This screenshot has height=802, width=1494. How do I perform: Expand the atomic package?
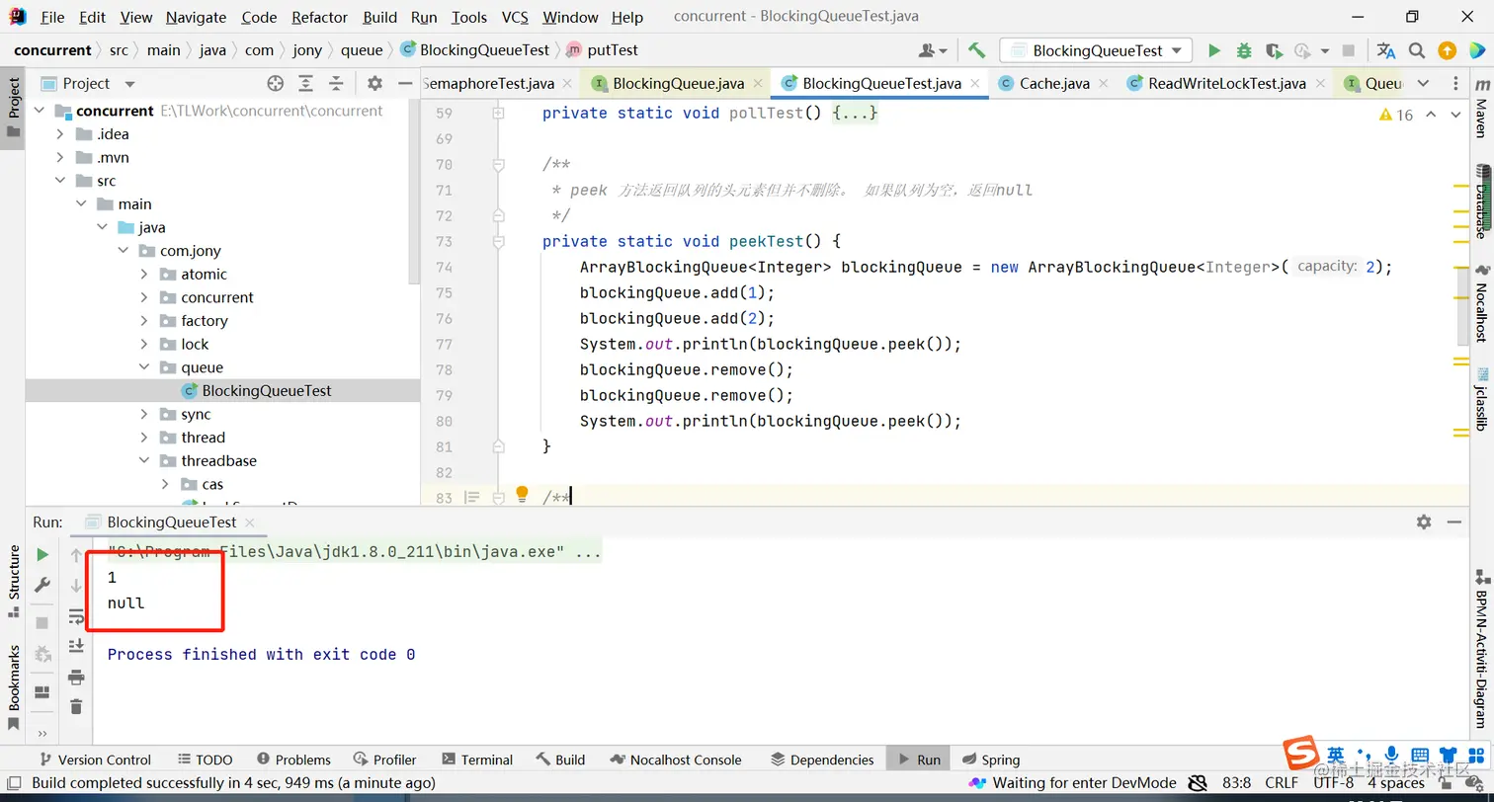point(144,275)
